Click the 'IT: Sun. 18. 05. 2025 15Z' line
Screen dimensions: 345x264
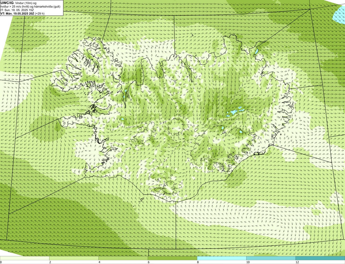17,10
